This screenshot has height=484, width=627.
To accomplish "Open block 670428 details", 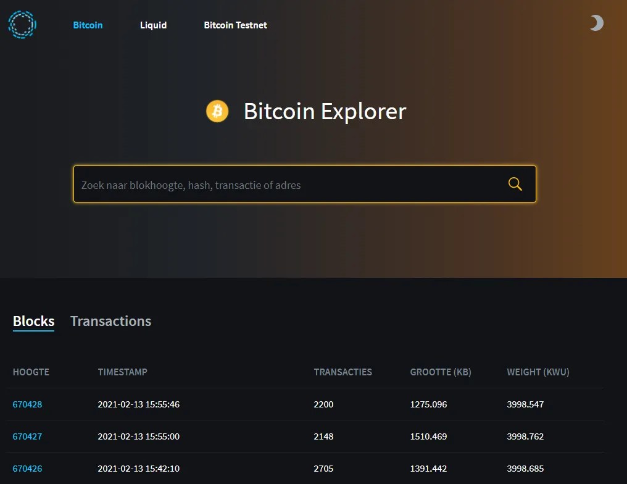I will 27,404.
